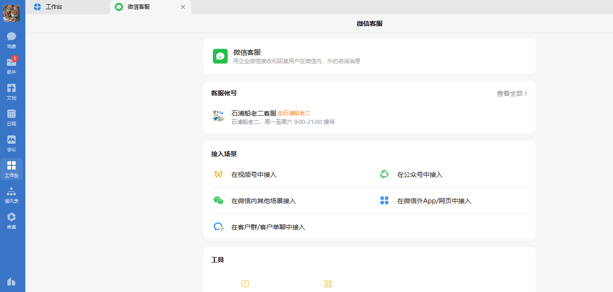Open 在微信外App/网页中接入
The width and height of the screenshot is (613, 292).
click(434, 201)
